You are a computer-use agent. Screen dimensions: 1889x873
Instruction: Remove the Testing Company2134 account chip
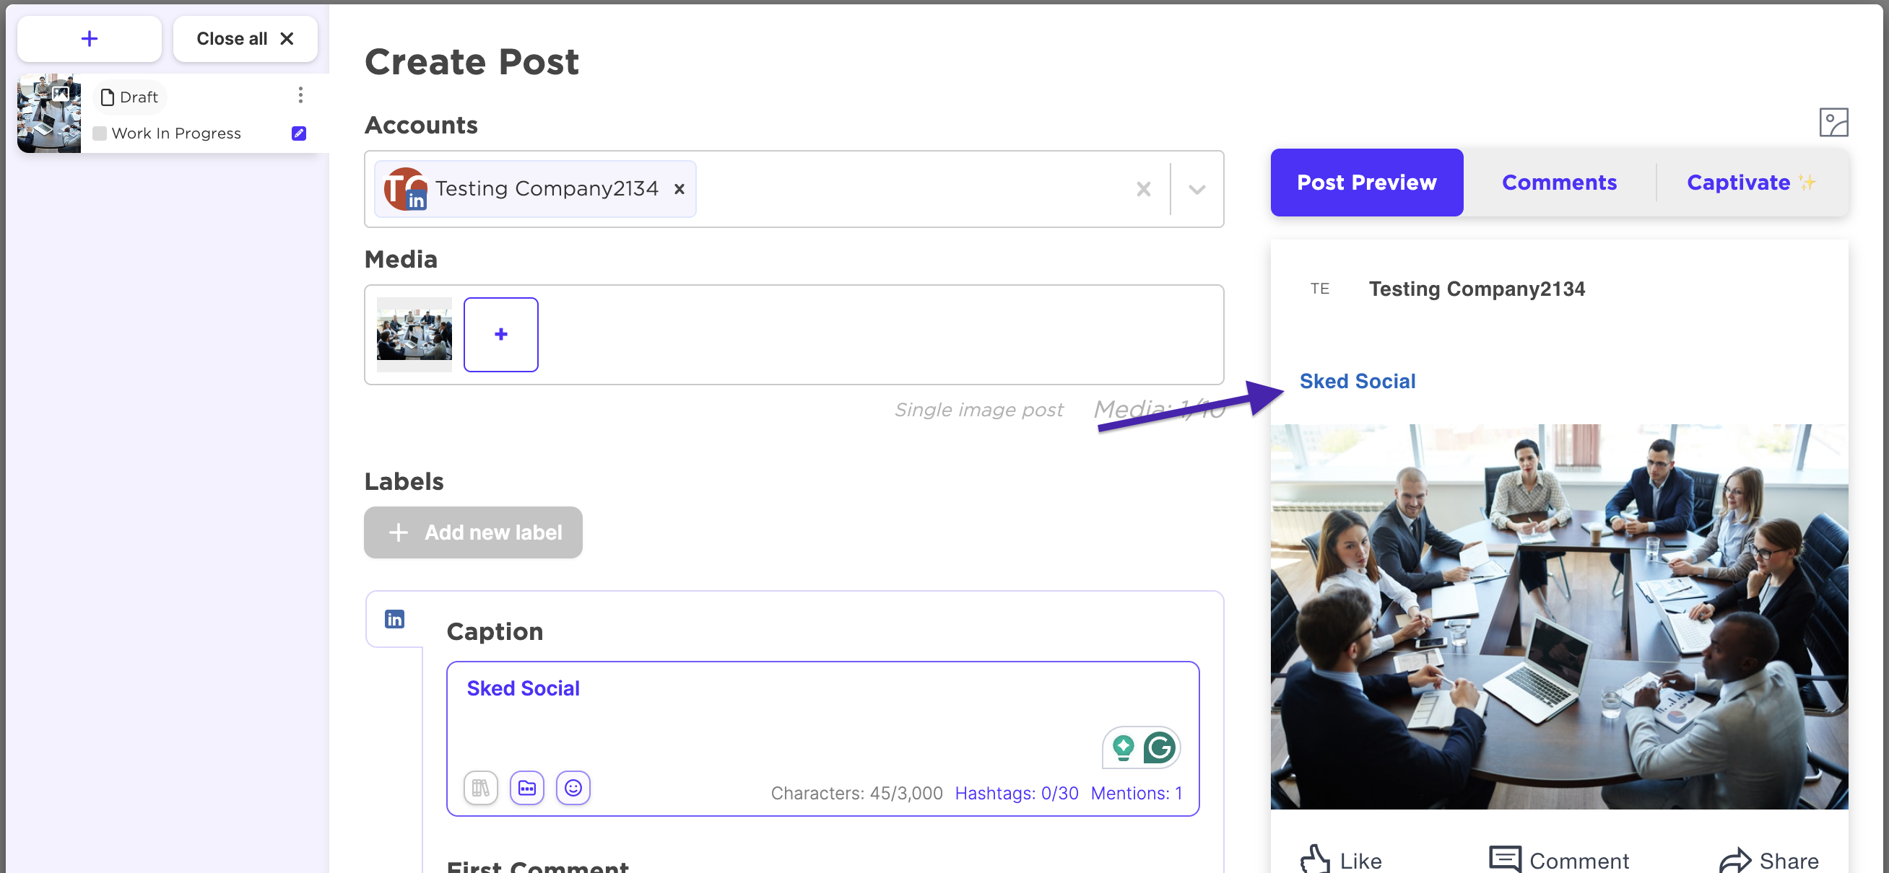point(679,189)
